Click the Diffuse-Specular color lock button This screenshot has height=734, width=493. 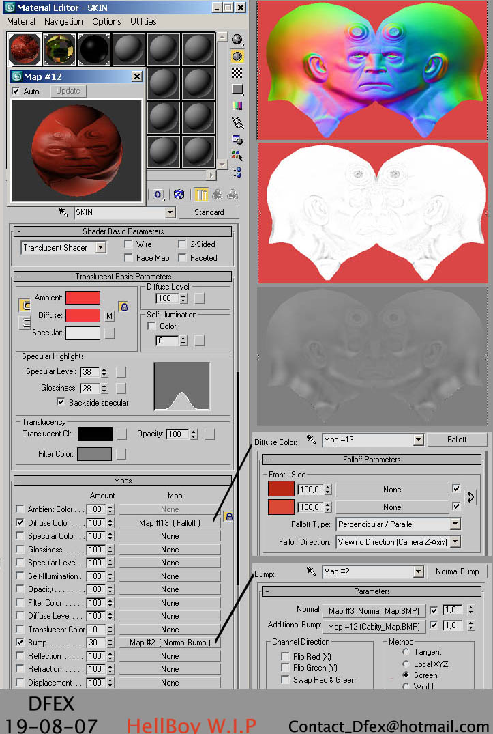[25, 322]
